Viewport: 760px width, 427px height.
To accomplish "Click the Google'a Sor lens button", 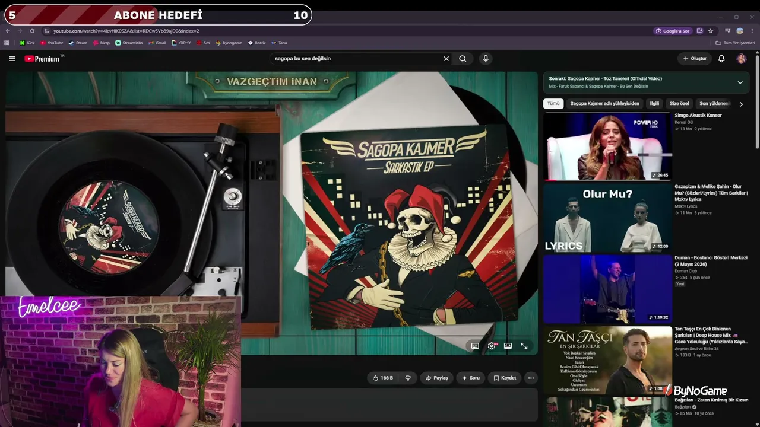I will (x=673, y=31).
